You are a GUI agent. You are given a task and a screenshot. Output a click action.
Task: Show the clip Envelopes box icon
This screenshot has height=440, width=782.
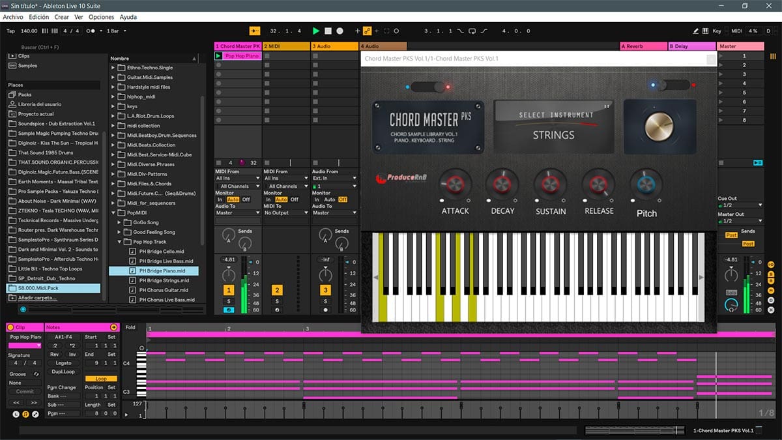pyautogui.click(x=35, y=414)
